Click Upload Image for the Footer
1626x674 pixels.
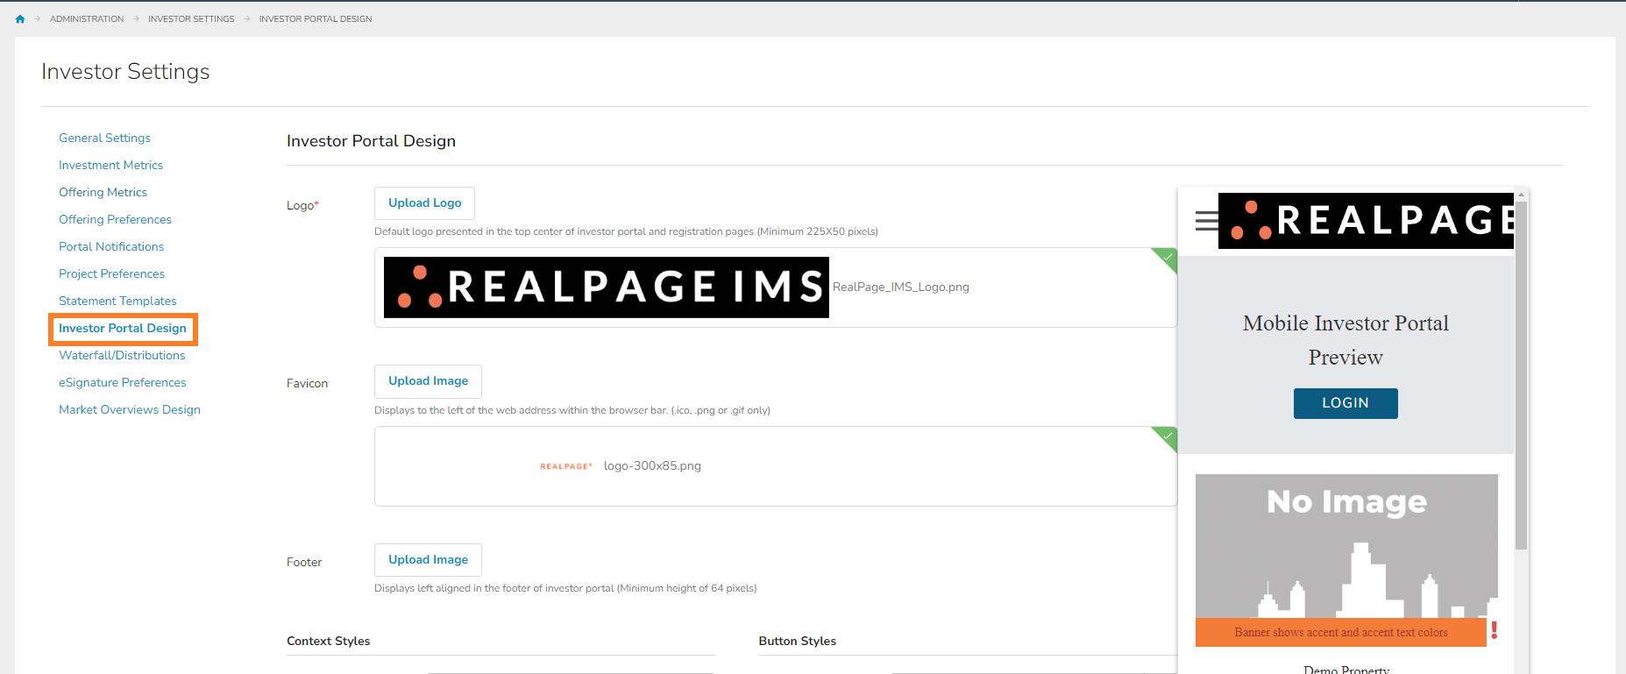(428, 560)
